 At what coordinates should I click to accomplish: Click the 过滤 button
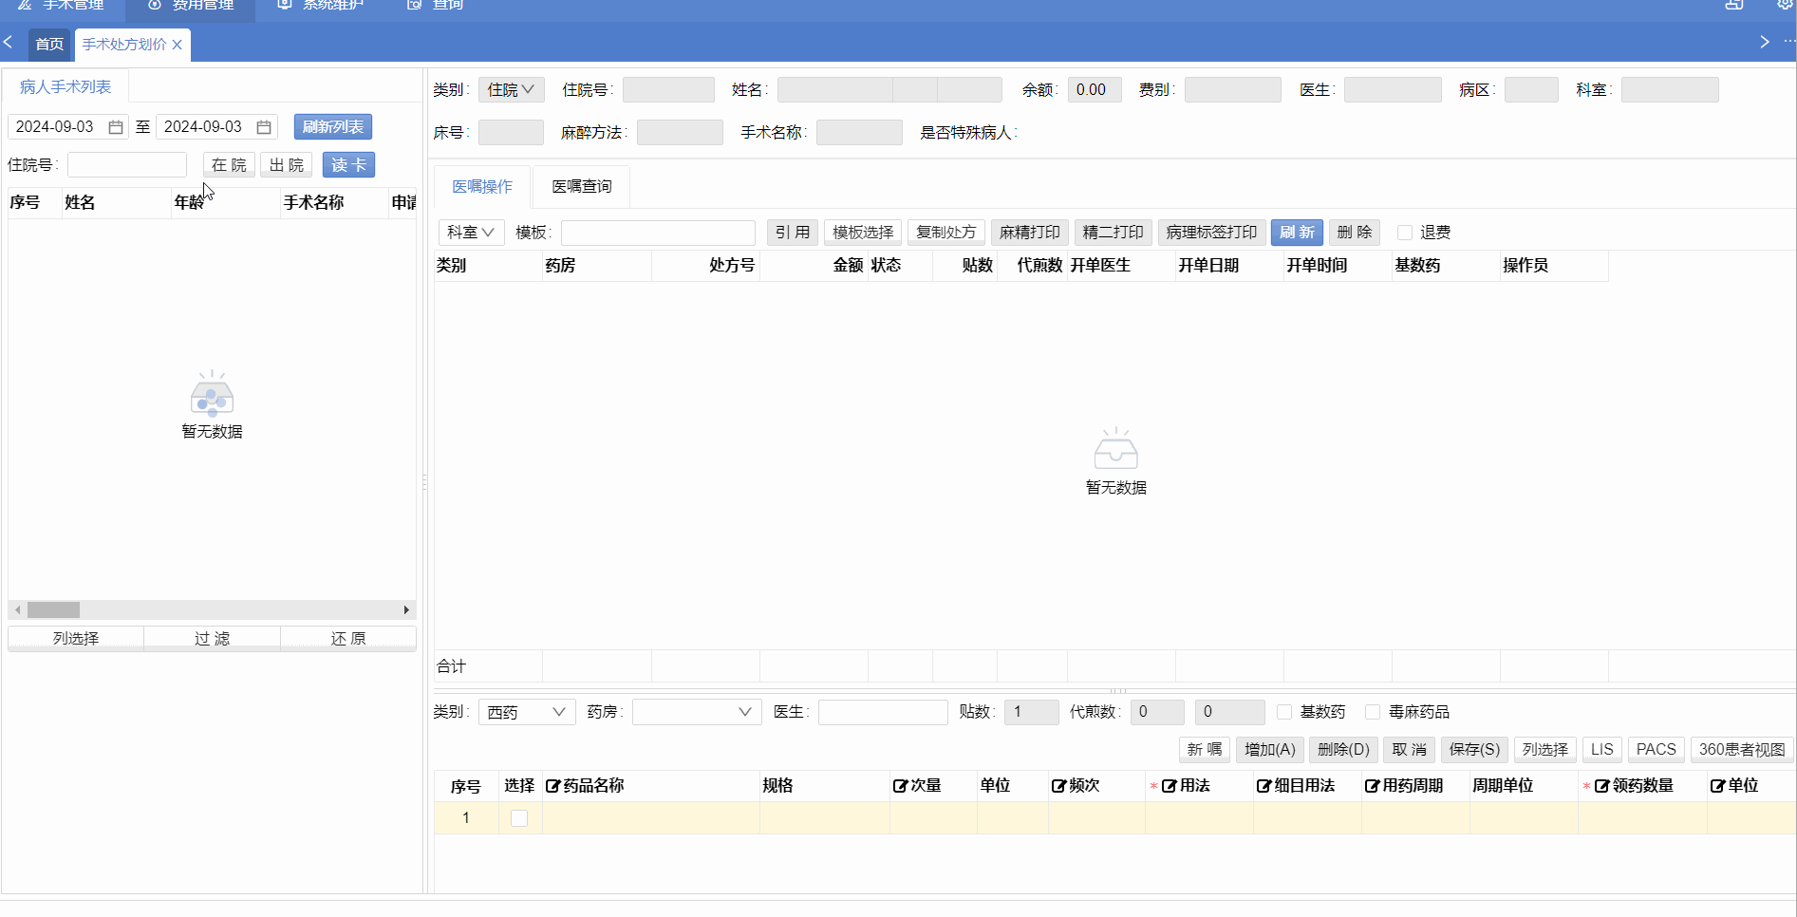[213, 639]
